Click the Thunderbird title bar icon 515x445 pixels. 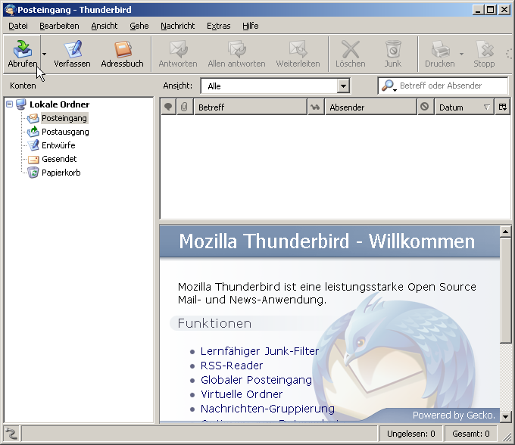10,10
